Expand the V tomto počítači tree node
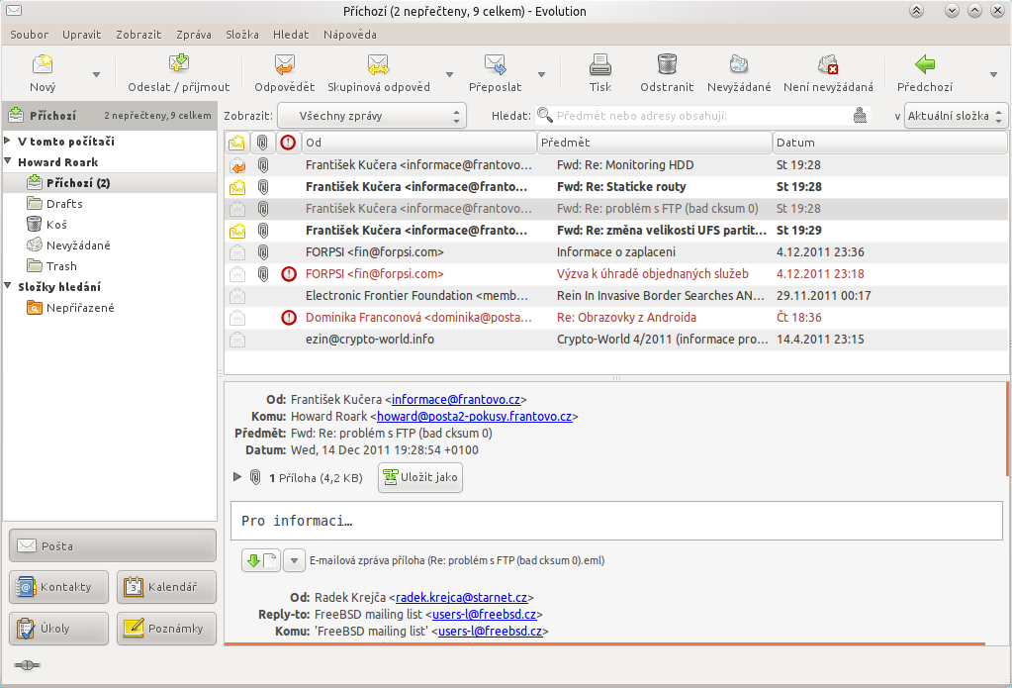Viewport: 1012px width, 688px height. [9, 142]
